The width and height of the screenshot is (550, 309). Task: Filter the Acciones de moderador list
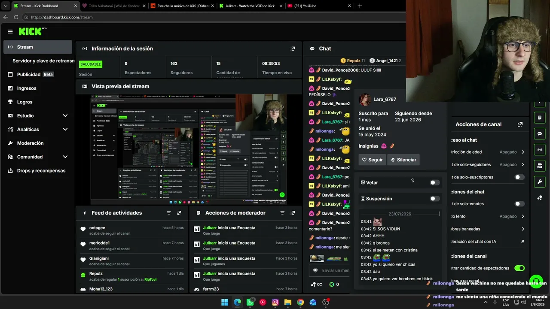(x=282, y=213)
